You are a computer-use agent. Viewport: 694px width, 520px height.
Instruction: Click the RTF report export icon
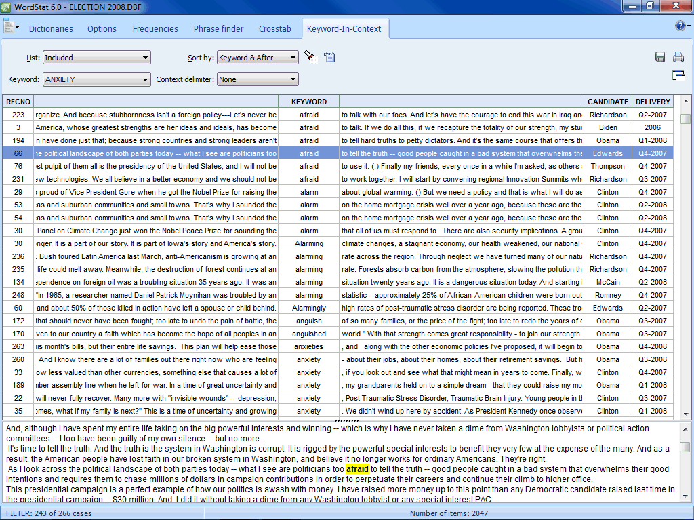(329, 57)
